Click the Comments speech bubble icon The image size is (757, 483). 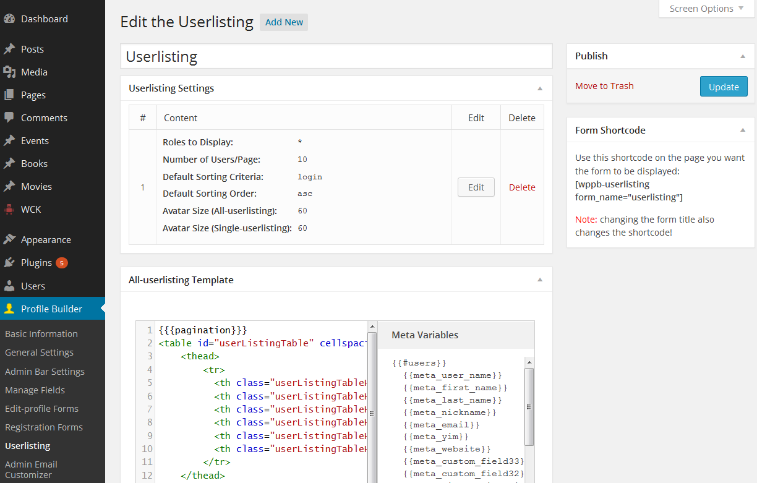tap(9, 118)
